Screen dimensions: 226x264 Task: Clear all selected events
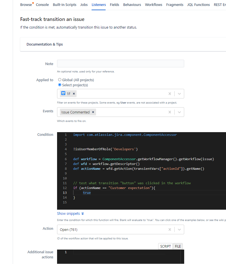[x=170, y=112]
